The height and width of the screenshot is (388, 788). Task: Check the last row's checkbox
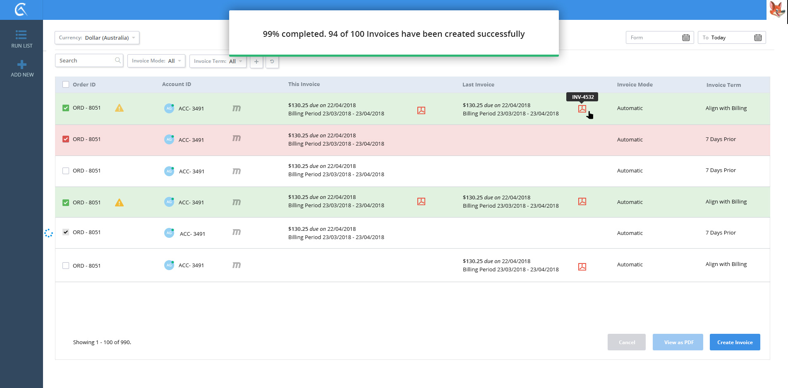tap(66, 266)
